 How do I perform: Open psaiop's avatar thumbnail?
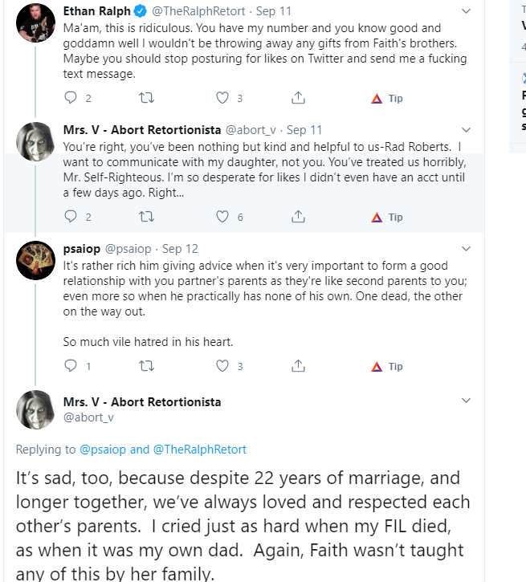(x=35, y=261)
